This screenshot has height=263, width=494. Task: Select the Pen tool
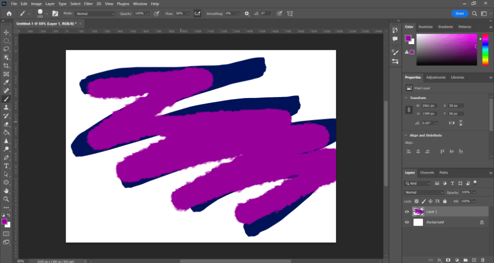(6, 157)
